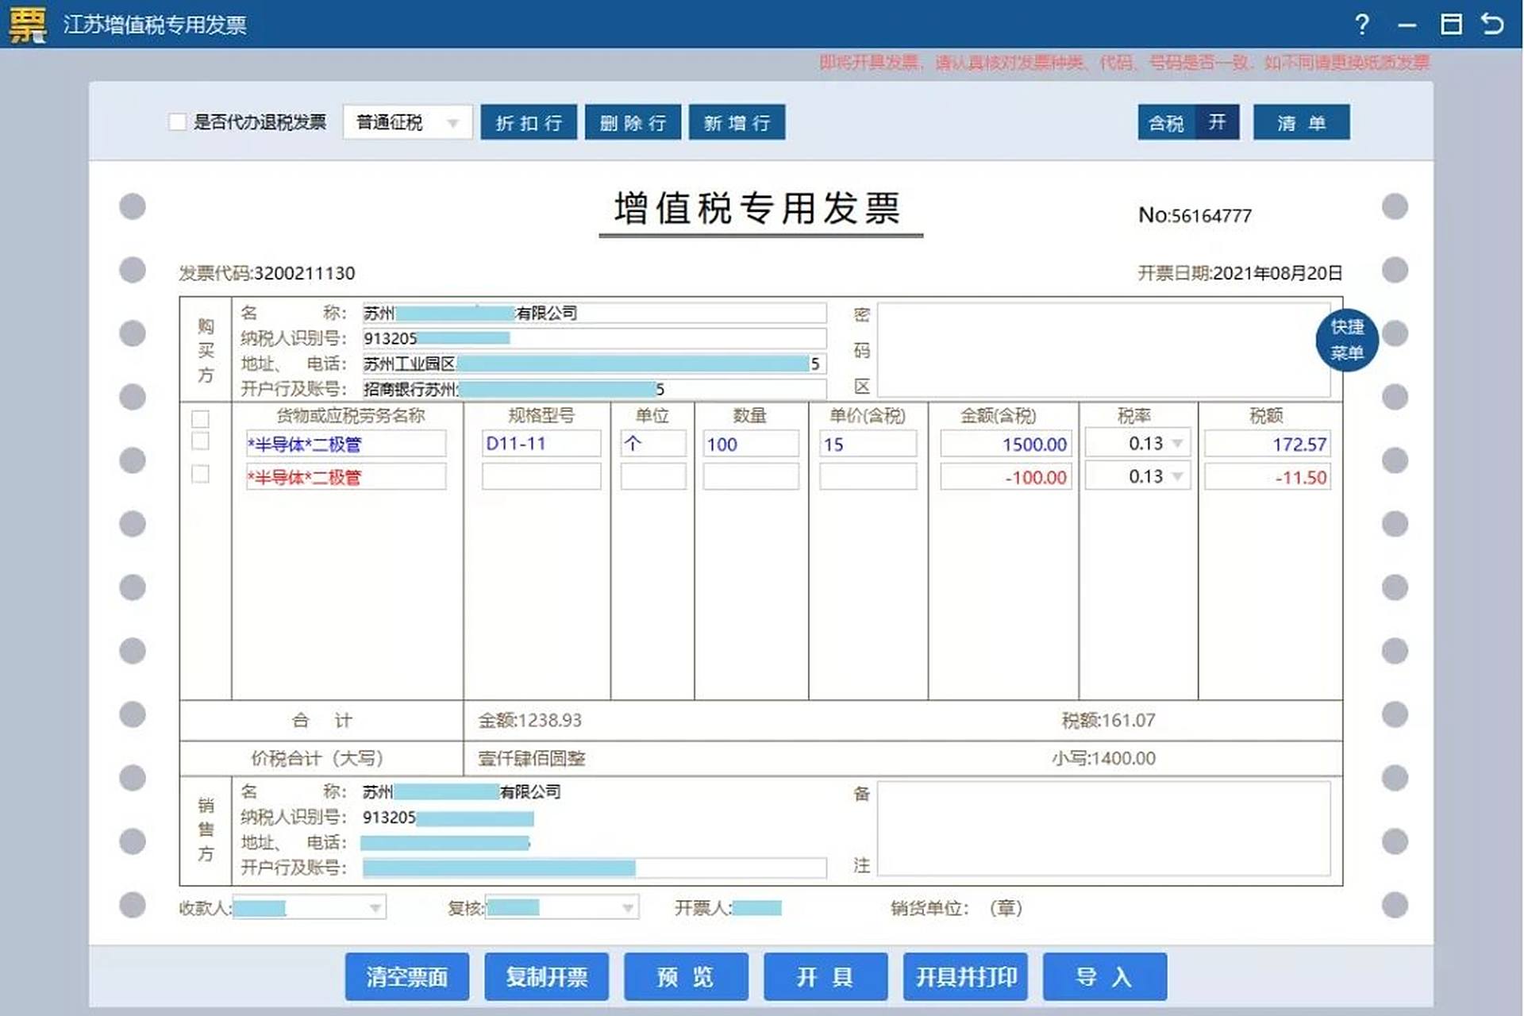Screen dimensions: 1524x1016
Task: Click the 开具并打印 issue and print button
Action: pyautogui.click(x=965, y=977)
